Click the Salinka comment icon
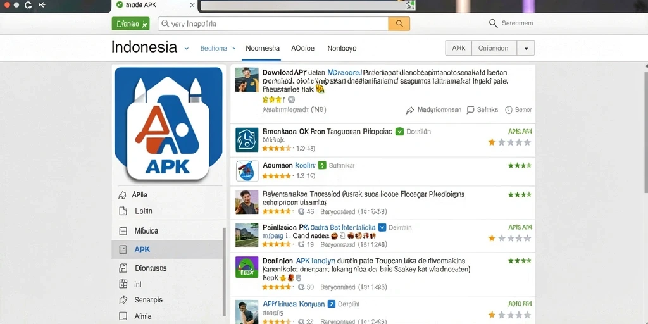Screen dimensions: 648x324 click(x=470, y=110)
